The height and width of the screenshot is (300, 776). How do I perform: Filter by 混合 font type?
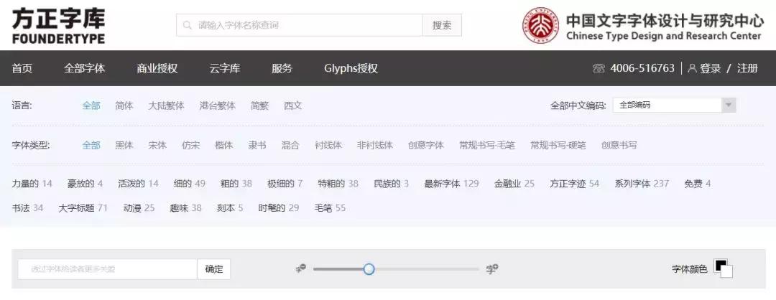[x=290, y=145]
